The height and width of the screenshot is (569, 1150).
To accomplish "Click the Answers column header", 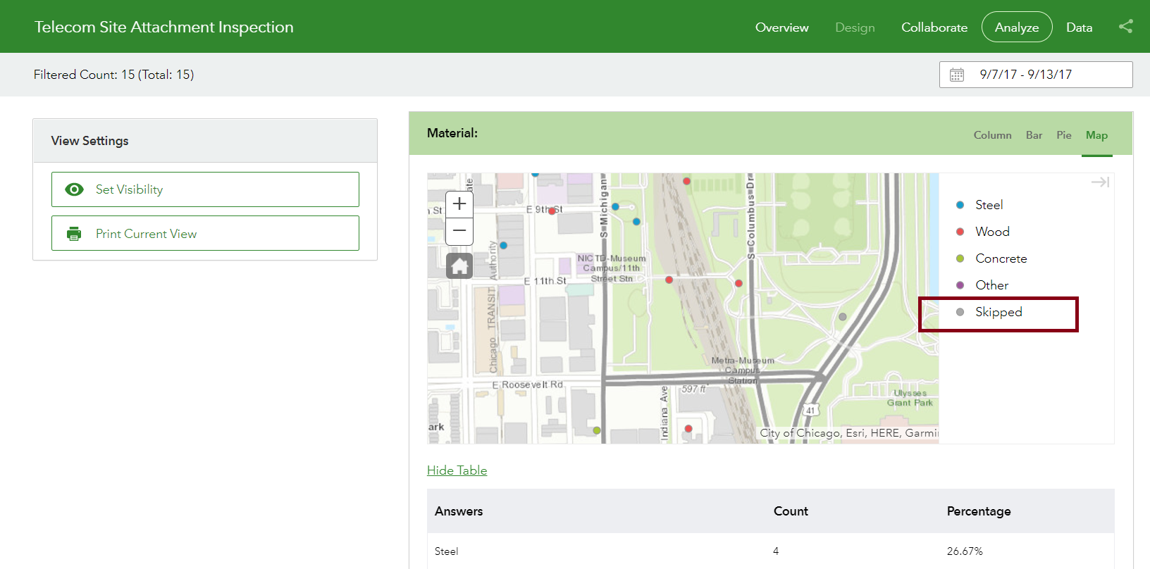I will [x=459, y=511].
